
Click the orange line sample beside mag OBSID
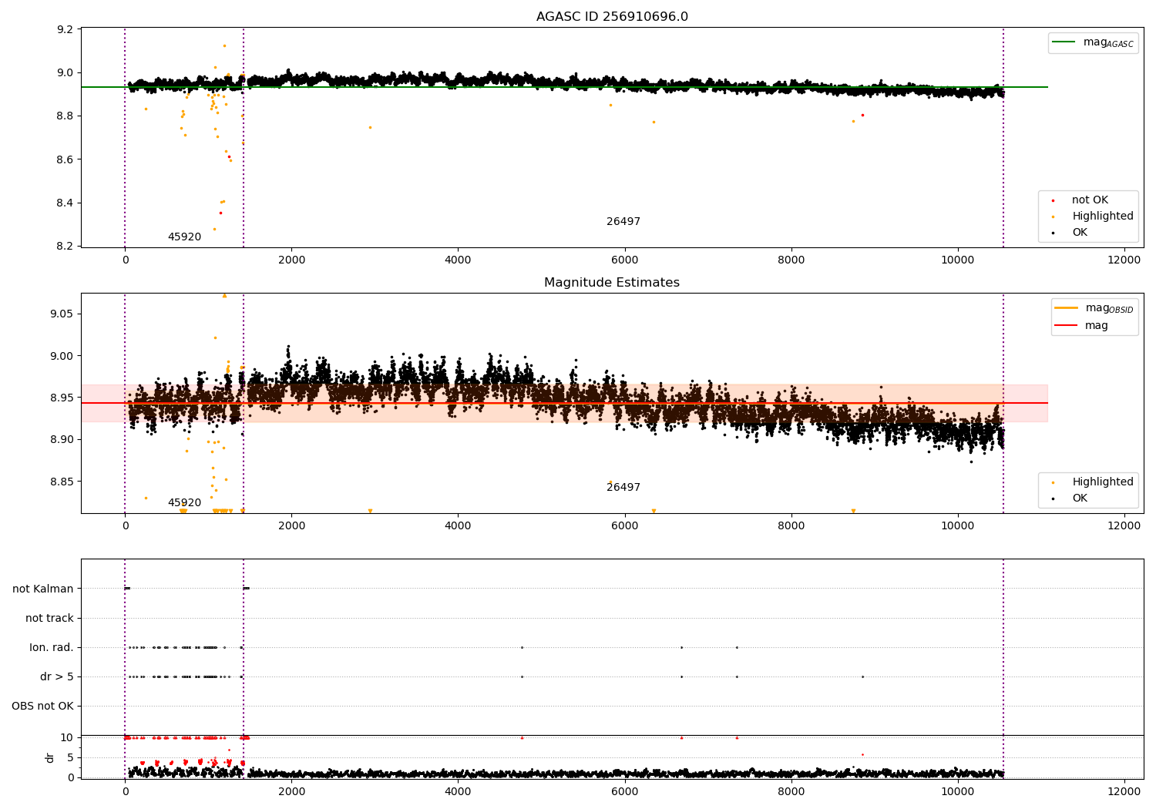pyautogui.click(x=1066, y=308)
